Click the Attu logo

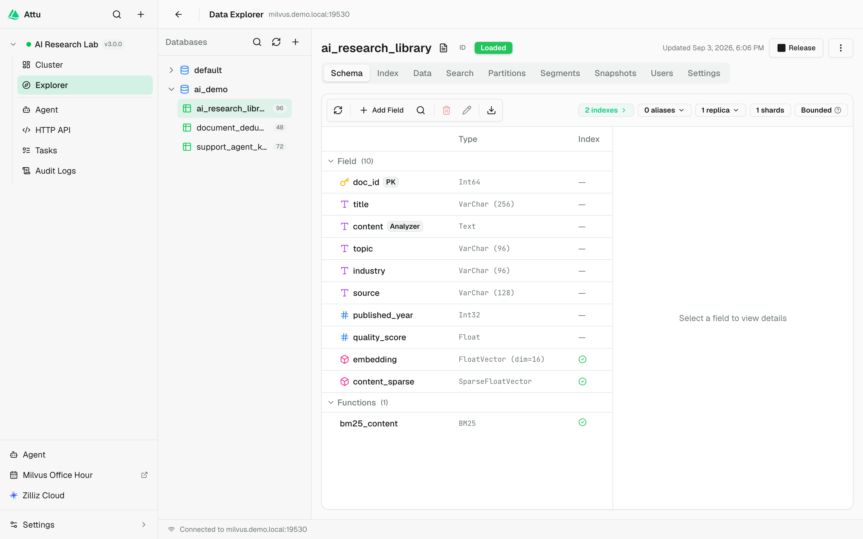[x=13, y=14]
